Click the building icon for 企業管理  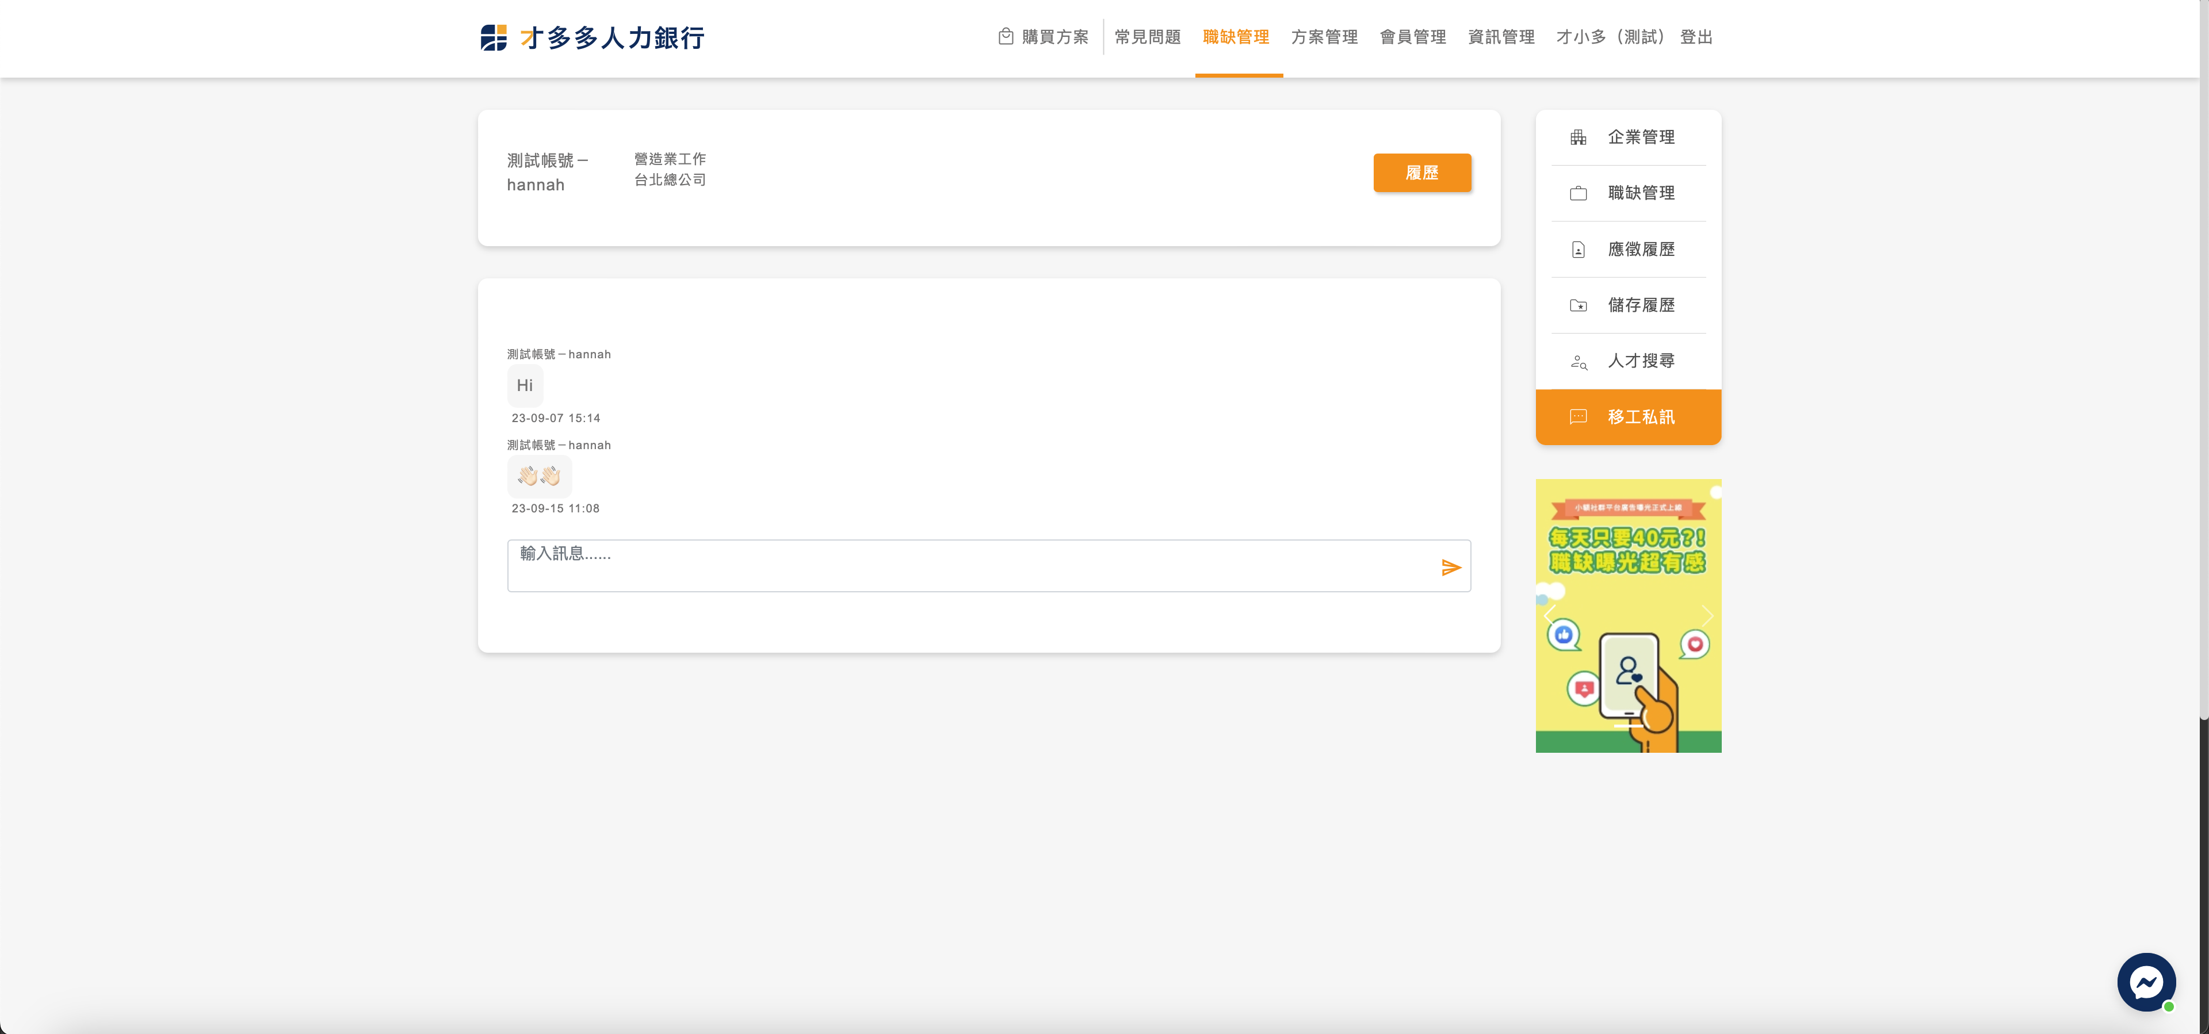pyautogui.click(x=1578, y=137)
